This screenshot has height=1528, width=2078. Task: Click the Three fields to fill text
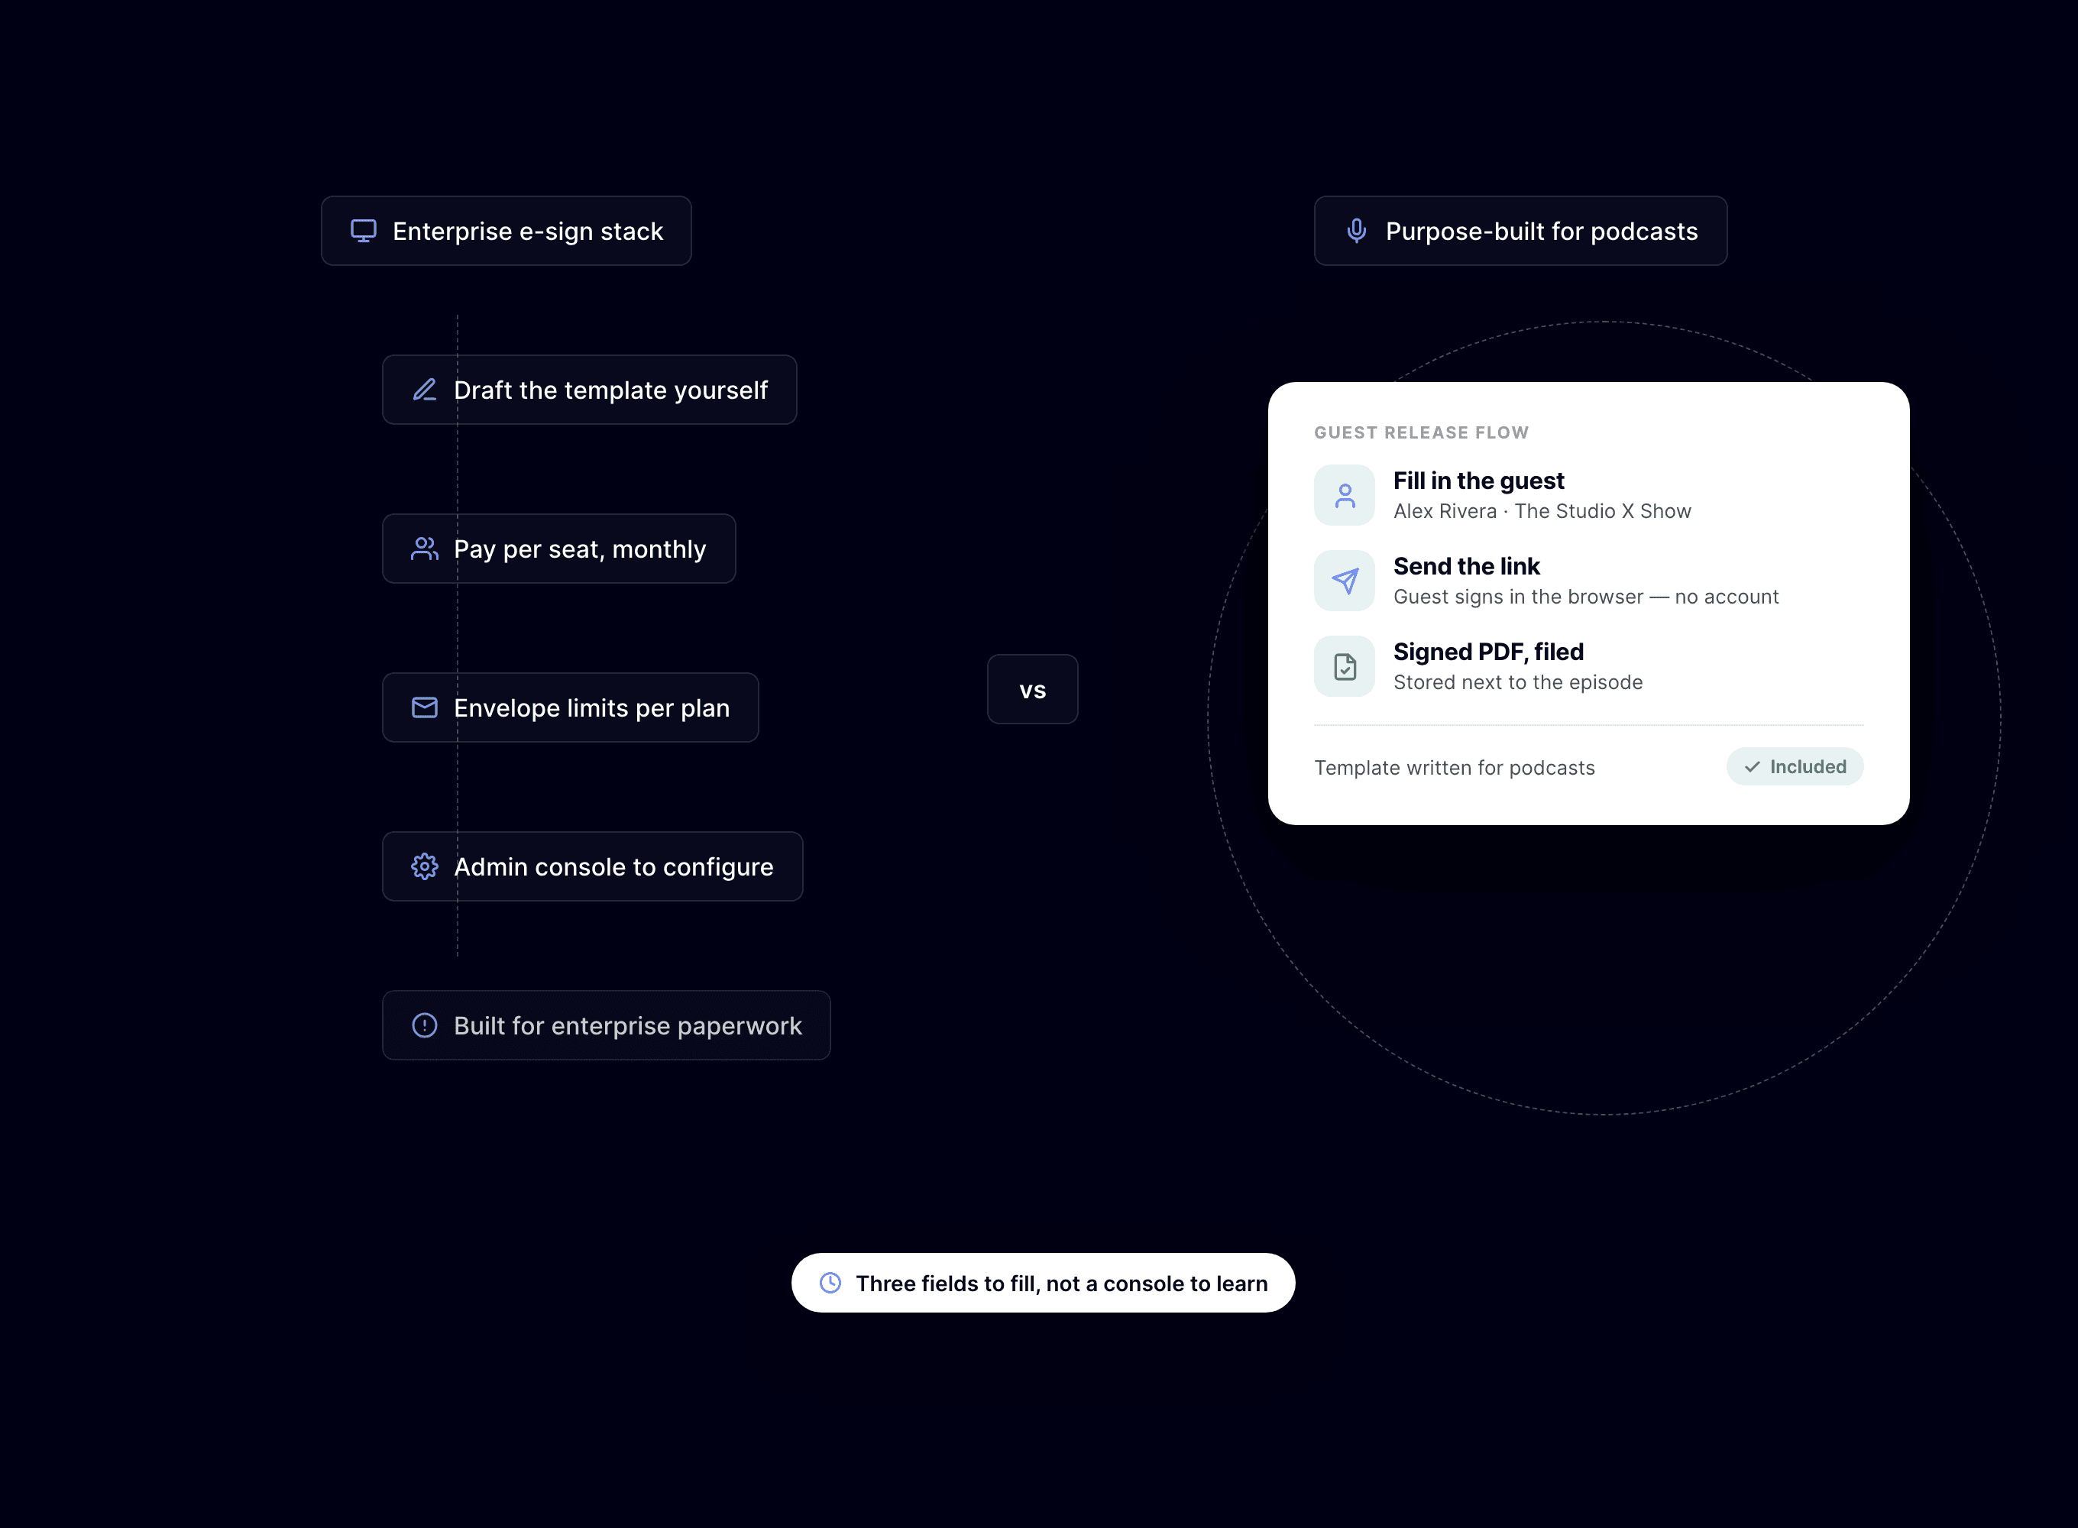1062,1284
